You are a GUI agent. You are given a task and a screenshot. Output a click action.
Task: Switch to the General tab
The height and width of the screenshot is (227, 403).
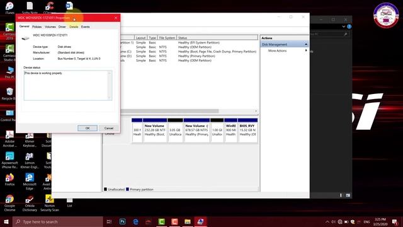click(24, 26)
